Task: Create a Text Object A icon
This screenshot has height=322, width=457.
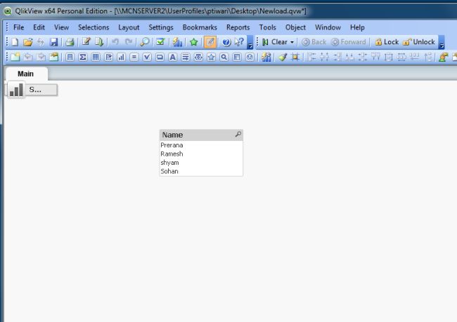Action: (172, 57)
